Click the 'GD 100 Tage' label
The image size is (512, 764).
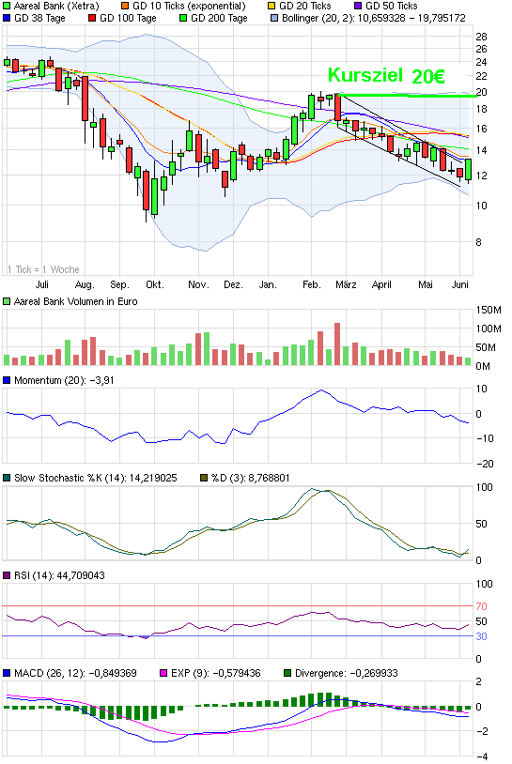coord(129,19)
